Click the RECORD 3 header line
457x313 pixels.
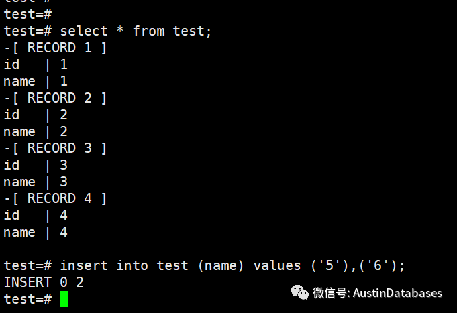55,148
